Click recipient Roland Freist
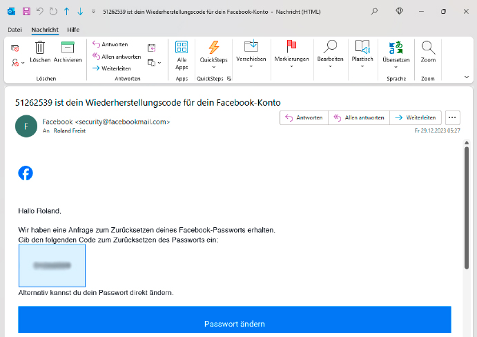 pyautogui.click(x=69, y=131)
